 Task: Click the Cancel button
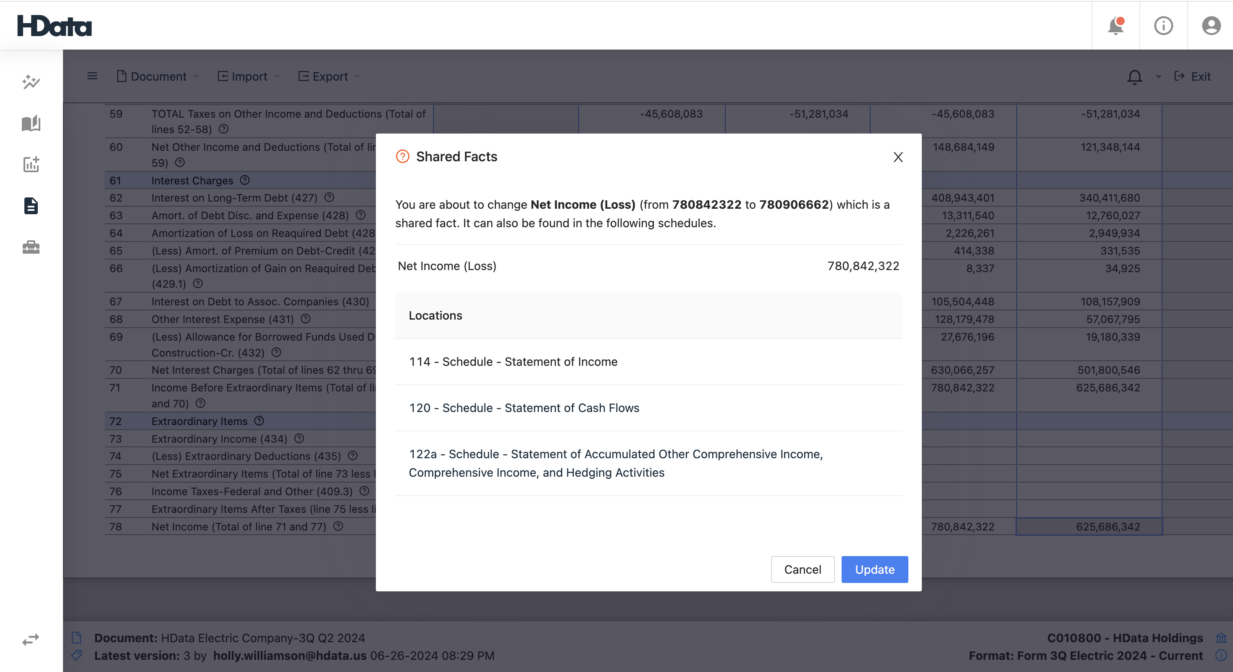pyautogui.click(x=802, y=569)
